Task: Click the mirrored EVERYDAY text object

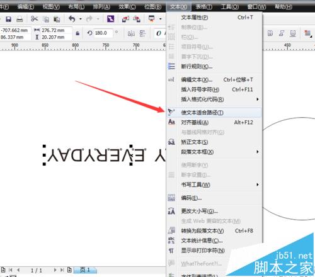Action: (97, 155)
